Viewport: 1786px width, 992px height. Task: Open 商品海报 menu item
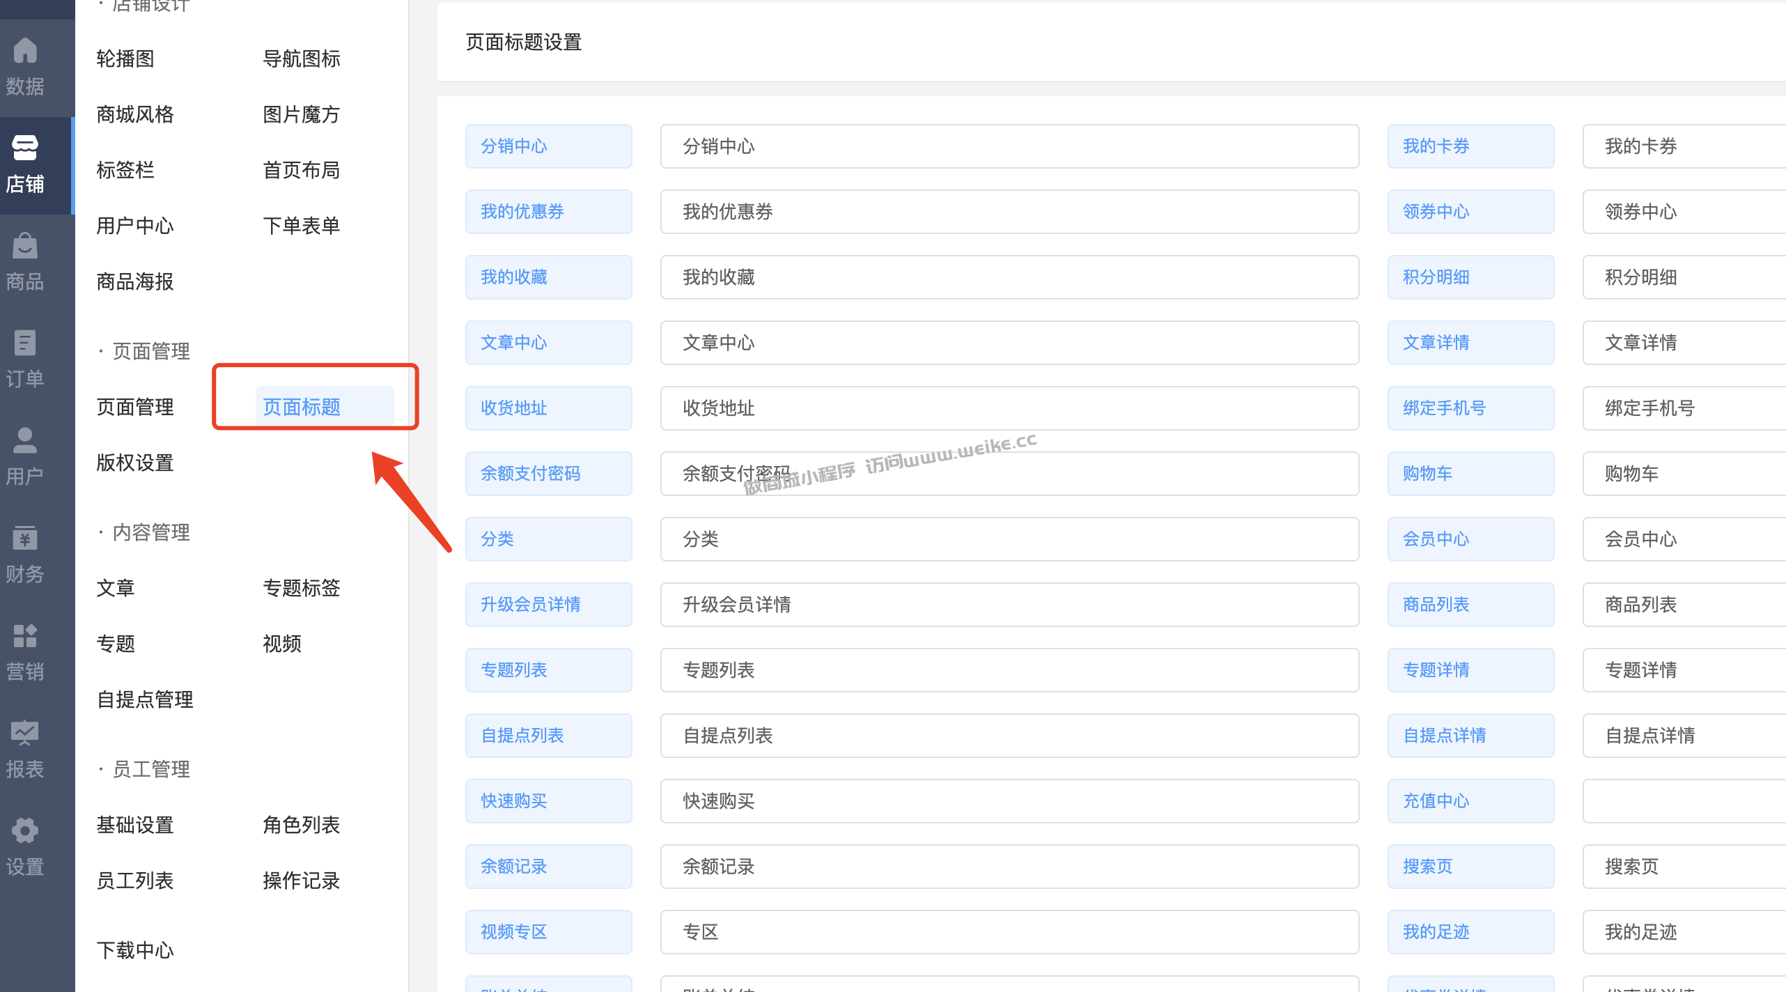135,281
